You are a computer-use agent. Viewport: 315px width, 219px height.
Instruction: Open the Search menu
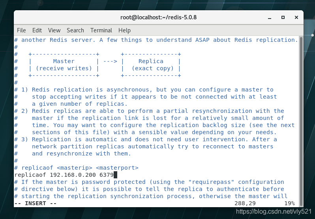pyautogui.click(x=75, y=30)
